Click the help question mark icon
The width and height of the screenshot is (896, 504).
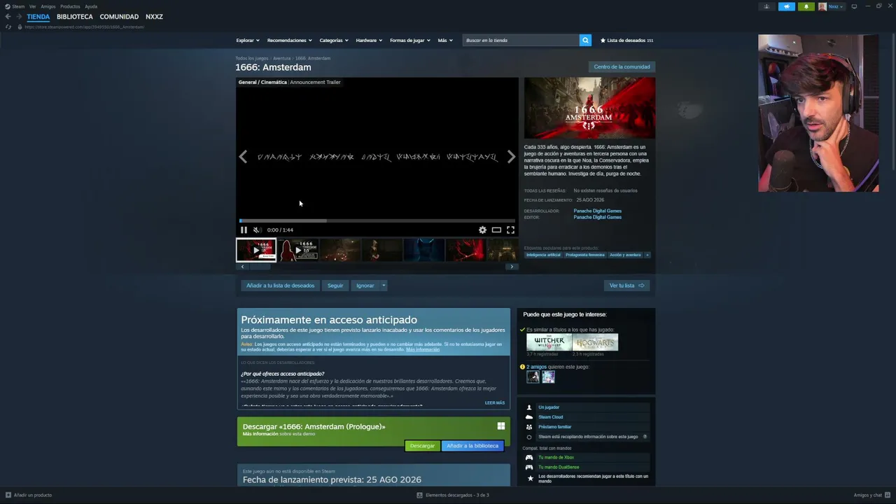645,437
